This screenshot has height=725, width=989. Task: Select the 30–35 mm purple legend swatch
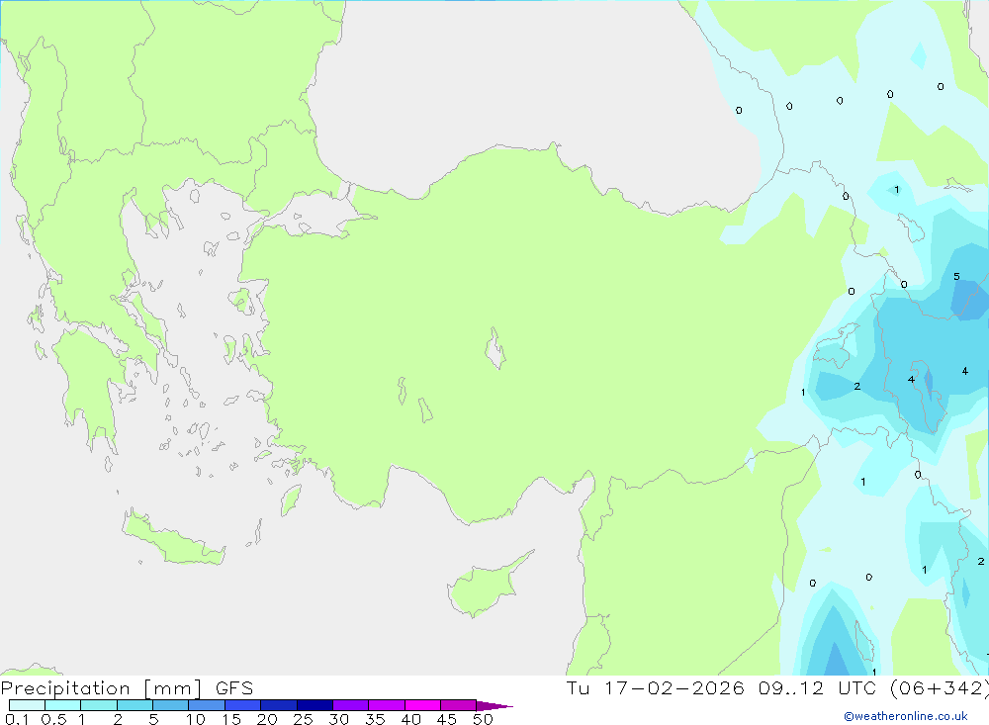tap(350, 705)
